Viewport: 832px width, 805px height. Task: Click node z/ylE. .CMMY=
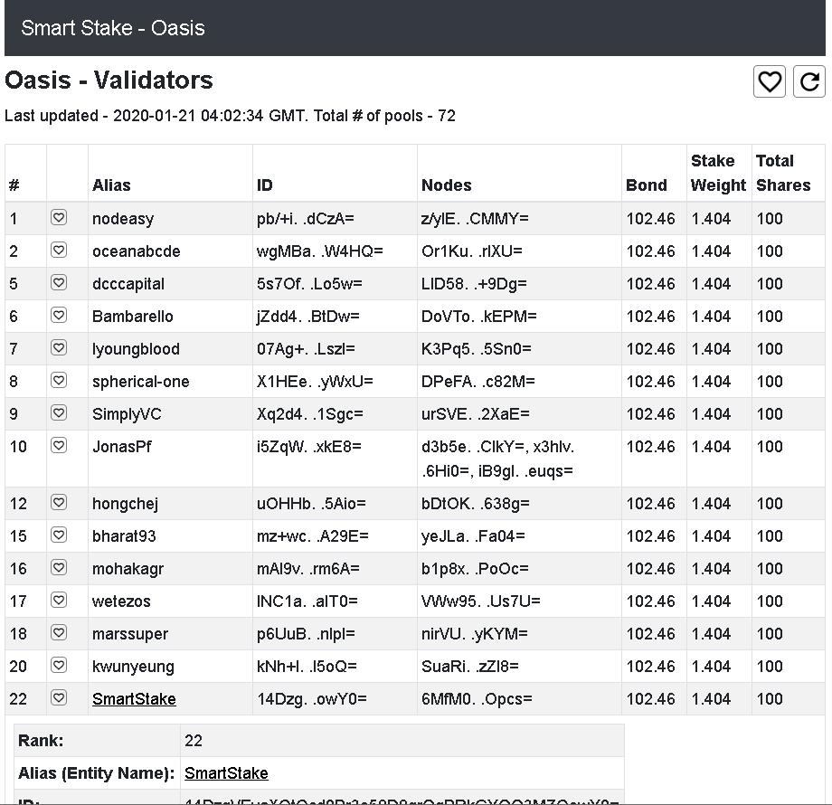(475, 219)
